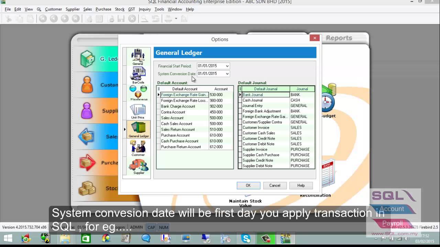Open Windows Store from the taskbar
This screenshot has width=440, height=247.
pos(86,238)
